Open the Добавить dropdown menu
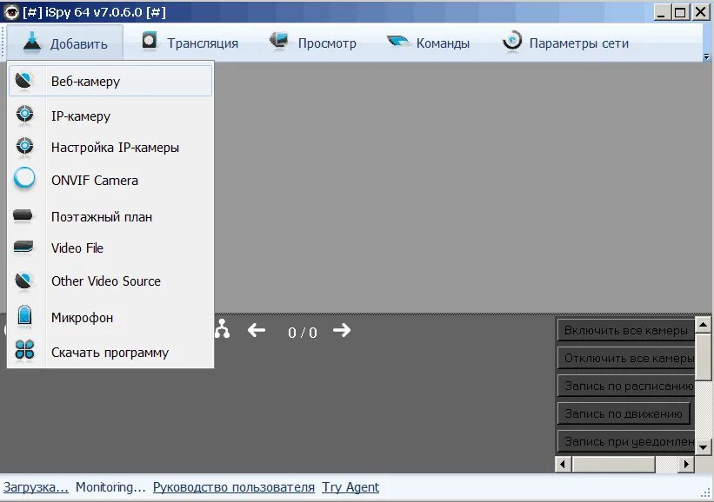This screenshot has height=502, width=714. click(x=65, y=41)
